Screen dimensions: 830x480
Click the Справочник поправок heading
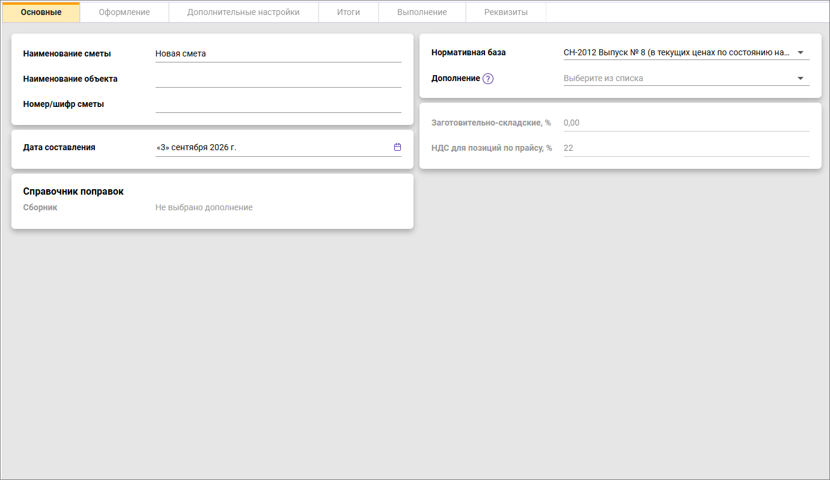pyautogui.click(x=73, y=191)
